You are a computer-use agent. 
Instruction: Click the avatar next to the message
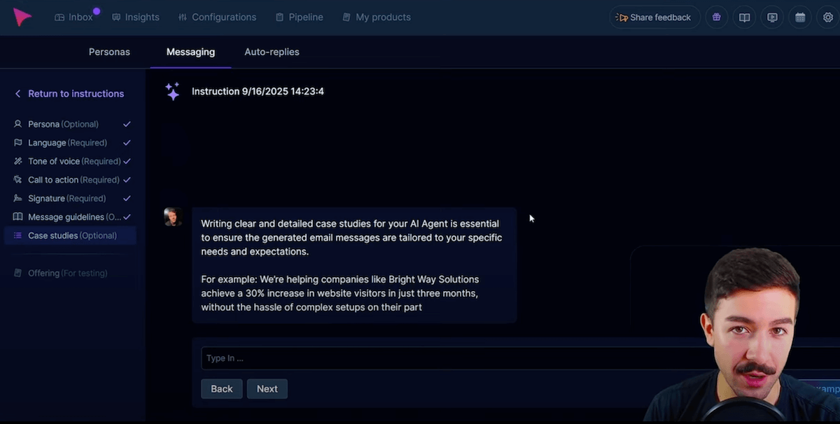tap(173, 217)
